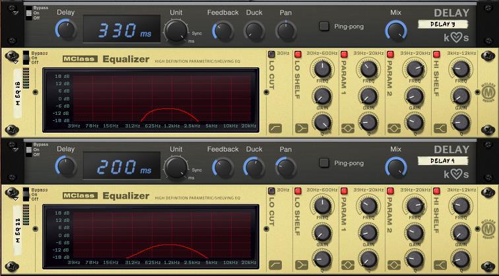Click the 200 ms delay time display
The image size is (499, 276).
coord(122,166)
